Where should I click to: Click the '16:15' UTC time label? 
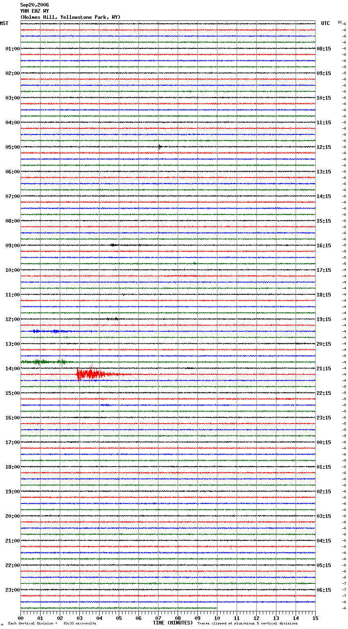pyautogui.click(x=324, y=246)
